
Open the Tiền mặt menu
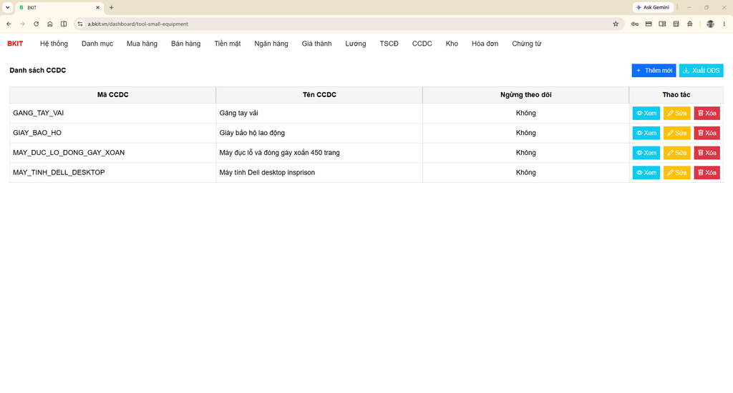pos(228,44)
